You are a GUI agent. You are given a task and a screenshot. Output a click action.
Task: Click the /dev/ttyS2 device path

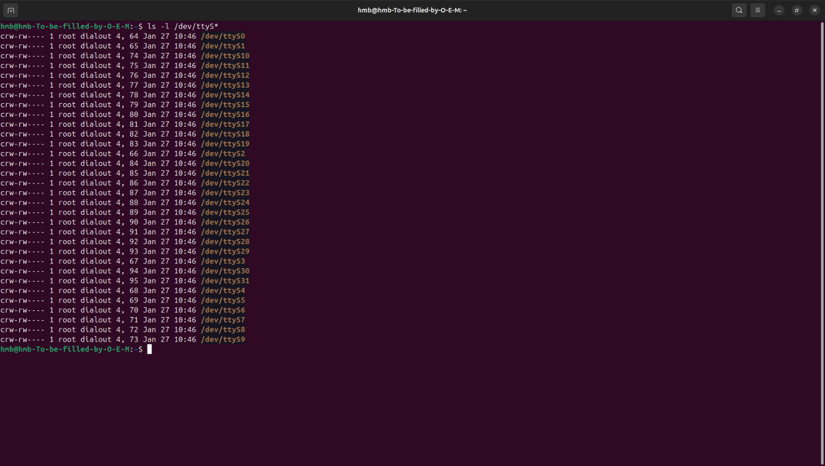pos(223,154)
